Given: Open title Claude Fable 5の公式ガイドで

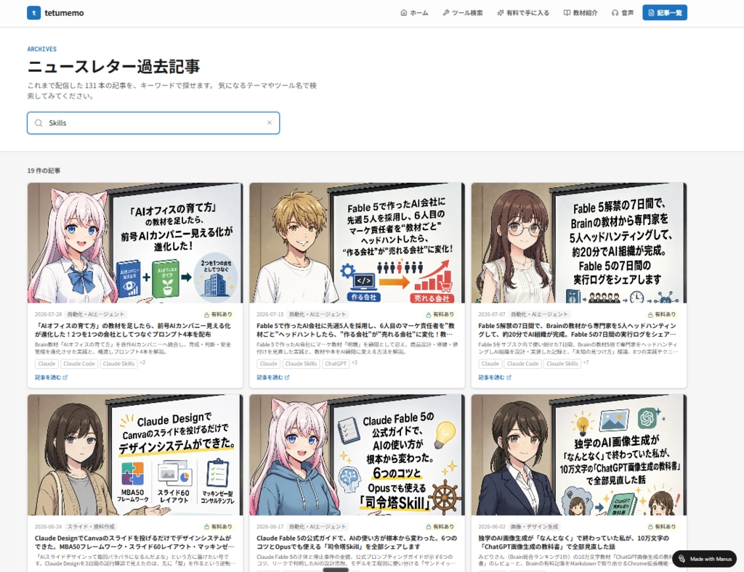Looking at the screenshot, I should (357, 542).
